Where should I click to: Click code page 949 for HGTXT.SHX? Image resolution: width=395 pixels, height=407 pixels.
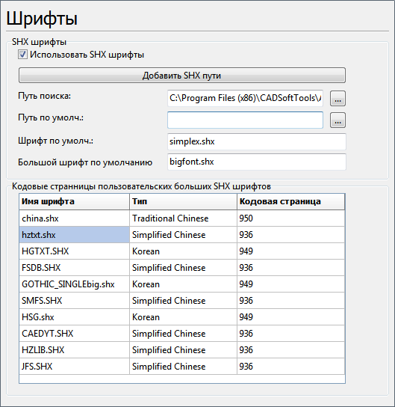[291, 251]
